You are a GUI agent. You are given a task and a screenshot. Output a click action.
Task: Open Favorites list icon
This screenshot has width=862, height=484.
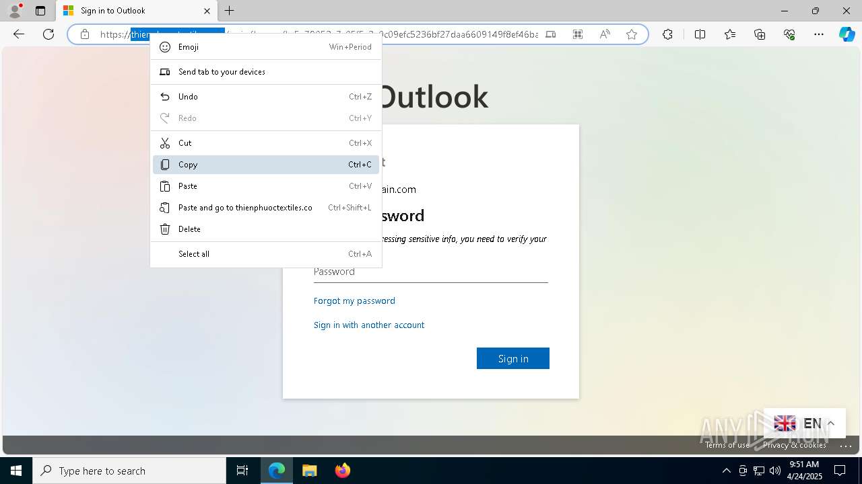730,34
